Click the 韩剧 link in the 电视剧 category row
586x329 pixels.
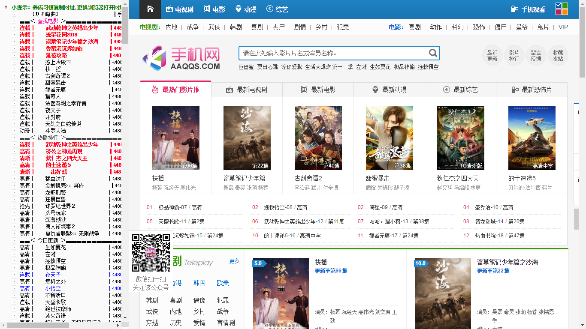236,27
